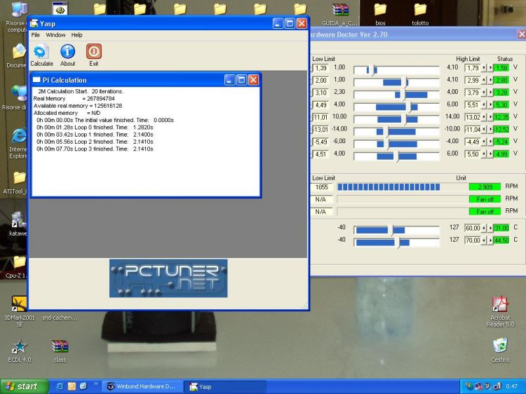Image resolution: width=526 pixels, height=394 pixels.
Task: Select the bios folder on the desktop
Action: [x=380, y=9]
